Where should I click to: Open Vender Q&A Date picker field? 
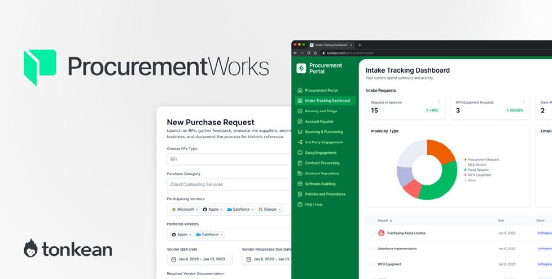coord(200,259)
